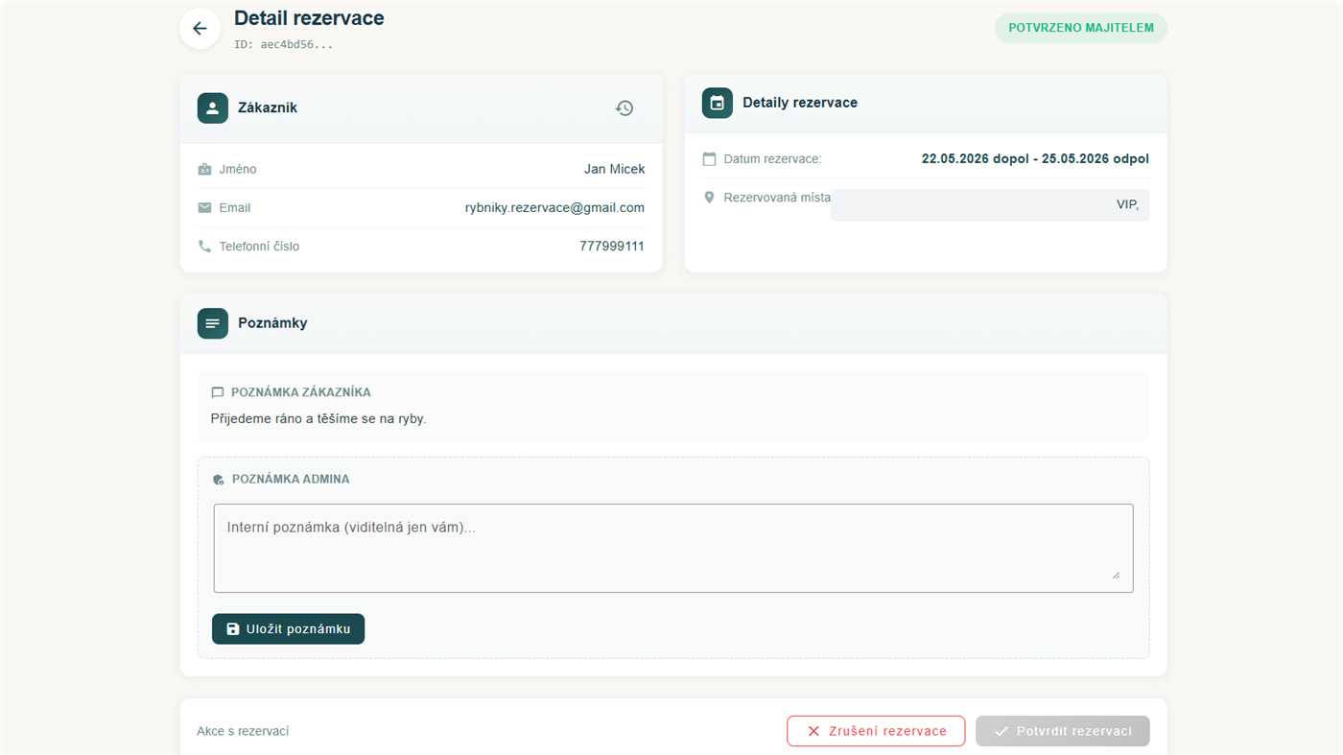Click the X icon in Zrušení rezervace
1343x755 pixels.
[813, 731]
